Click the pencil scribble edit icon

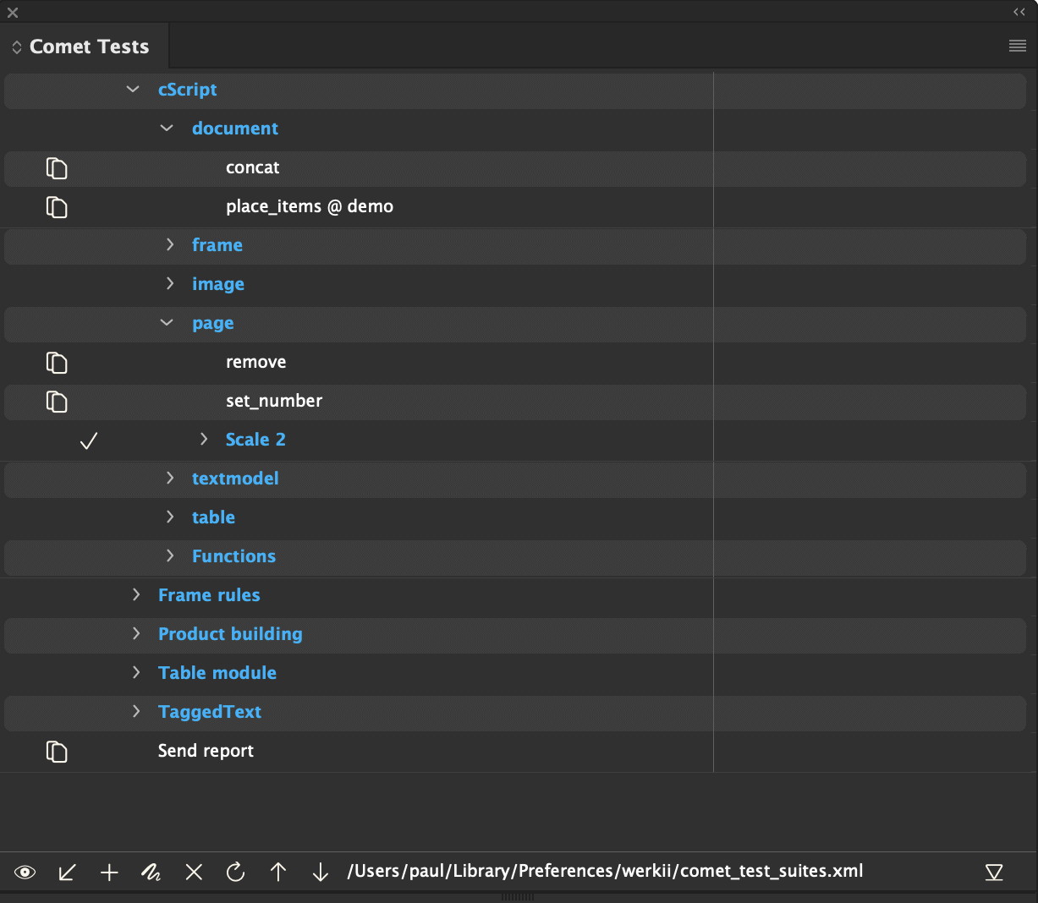tap(151, 872)
